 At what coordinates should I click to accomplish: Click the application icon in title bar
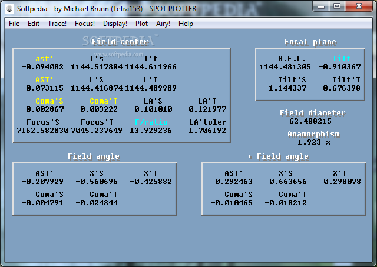(9, 9)
